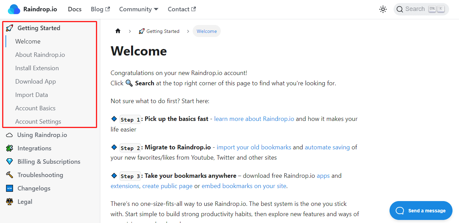
Task: Open the Docs menu item
Action: (x=75, y=9)
